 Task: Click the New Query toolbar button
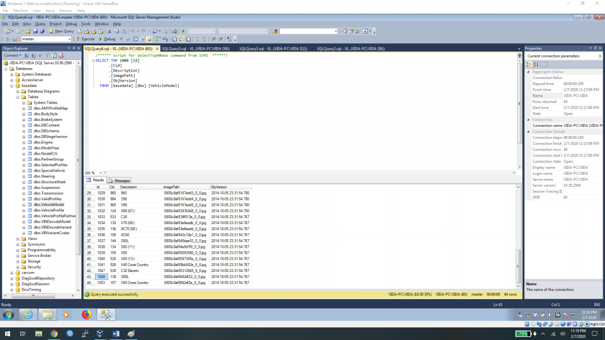tap(61, 31)
